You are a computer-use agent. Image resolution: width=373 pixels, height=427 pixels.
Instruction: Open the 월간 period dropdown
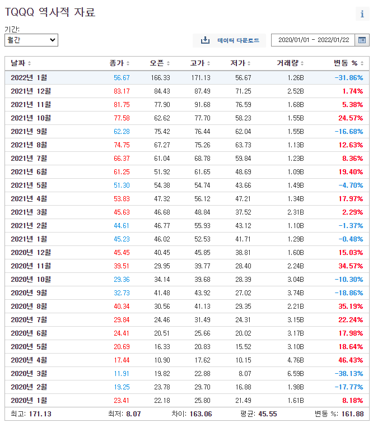pyautogui.click(x=31, y=40)
